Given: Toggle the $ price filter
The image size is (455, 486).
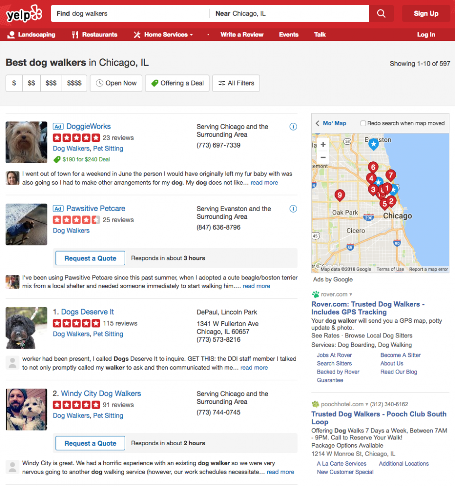Looking at the screenshot, I should (x=14, y=83).
